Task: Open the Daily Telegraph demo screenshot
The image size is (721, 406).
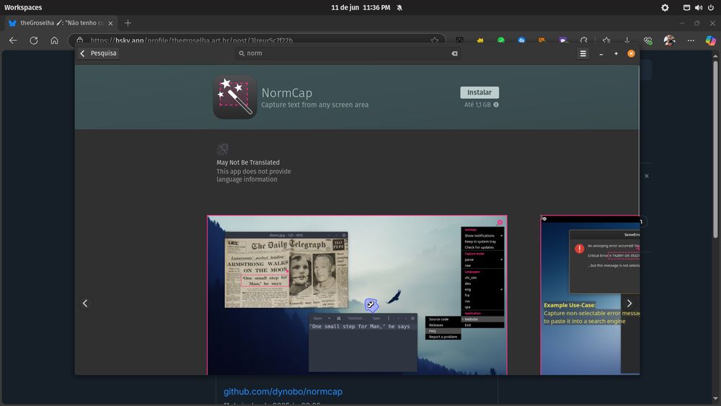Action: [x=357, y=295]
